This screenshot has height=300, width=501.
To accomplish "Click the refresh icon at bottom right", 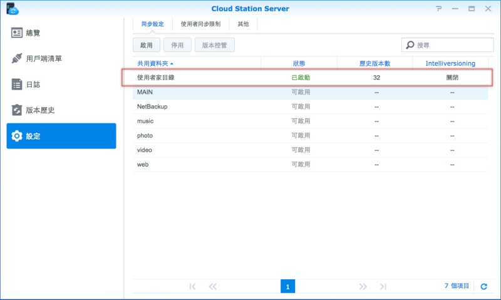I will [x=483, y=286].
